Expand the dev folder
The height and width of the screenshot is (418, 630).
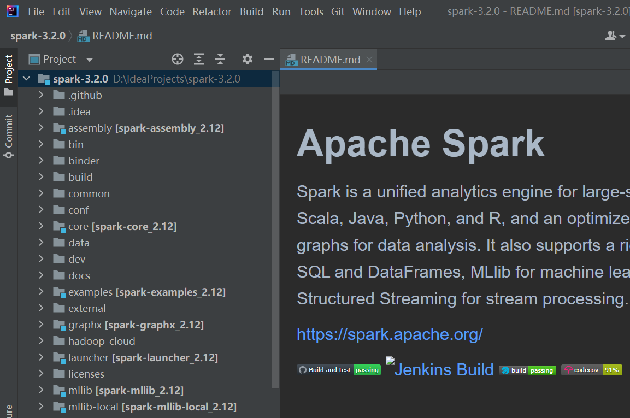[41, 259]
